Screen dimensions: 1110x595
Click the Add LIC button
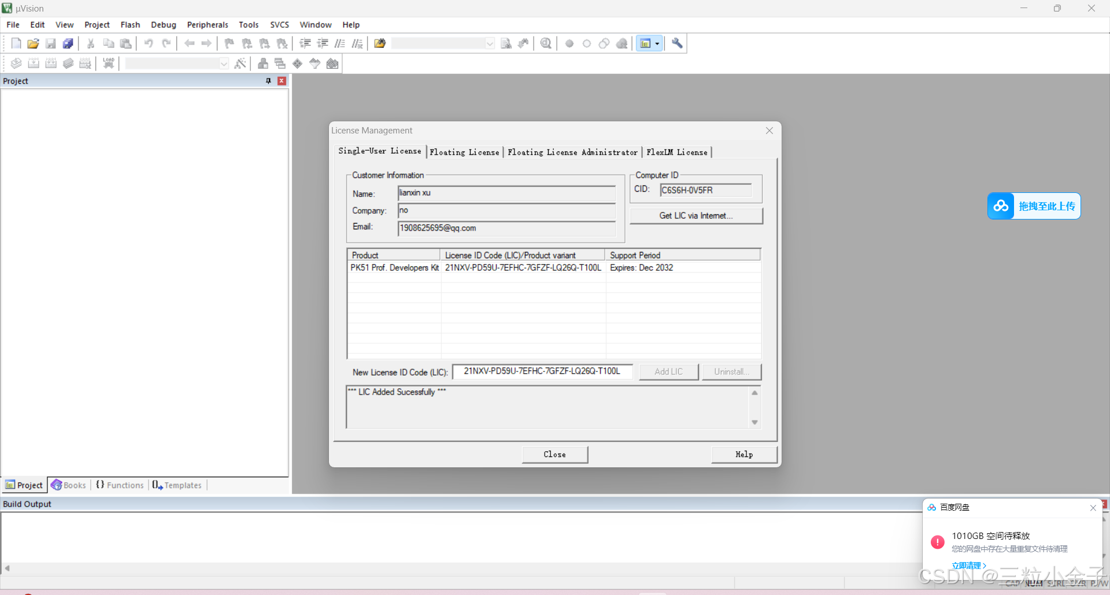tap(669, 371)
